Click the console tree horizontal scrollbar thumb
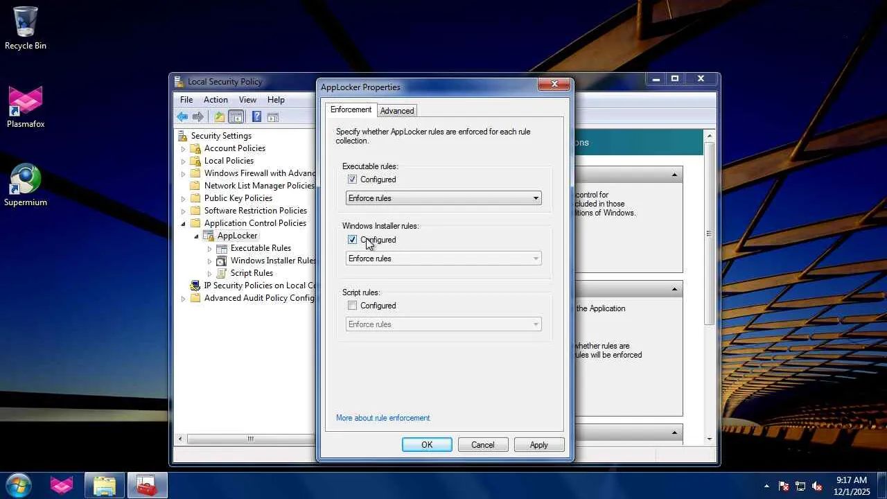The image size is (887, 499). (251, 439)
